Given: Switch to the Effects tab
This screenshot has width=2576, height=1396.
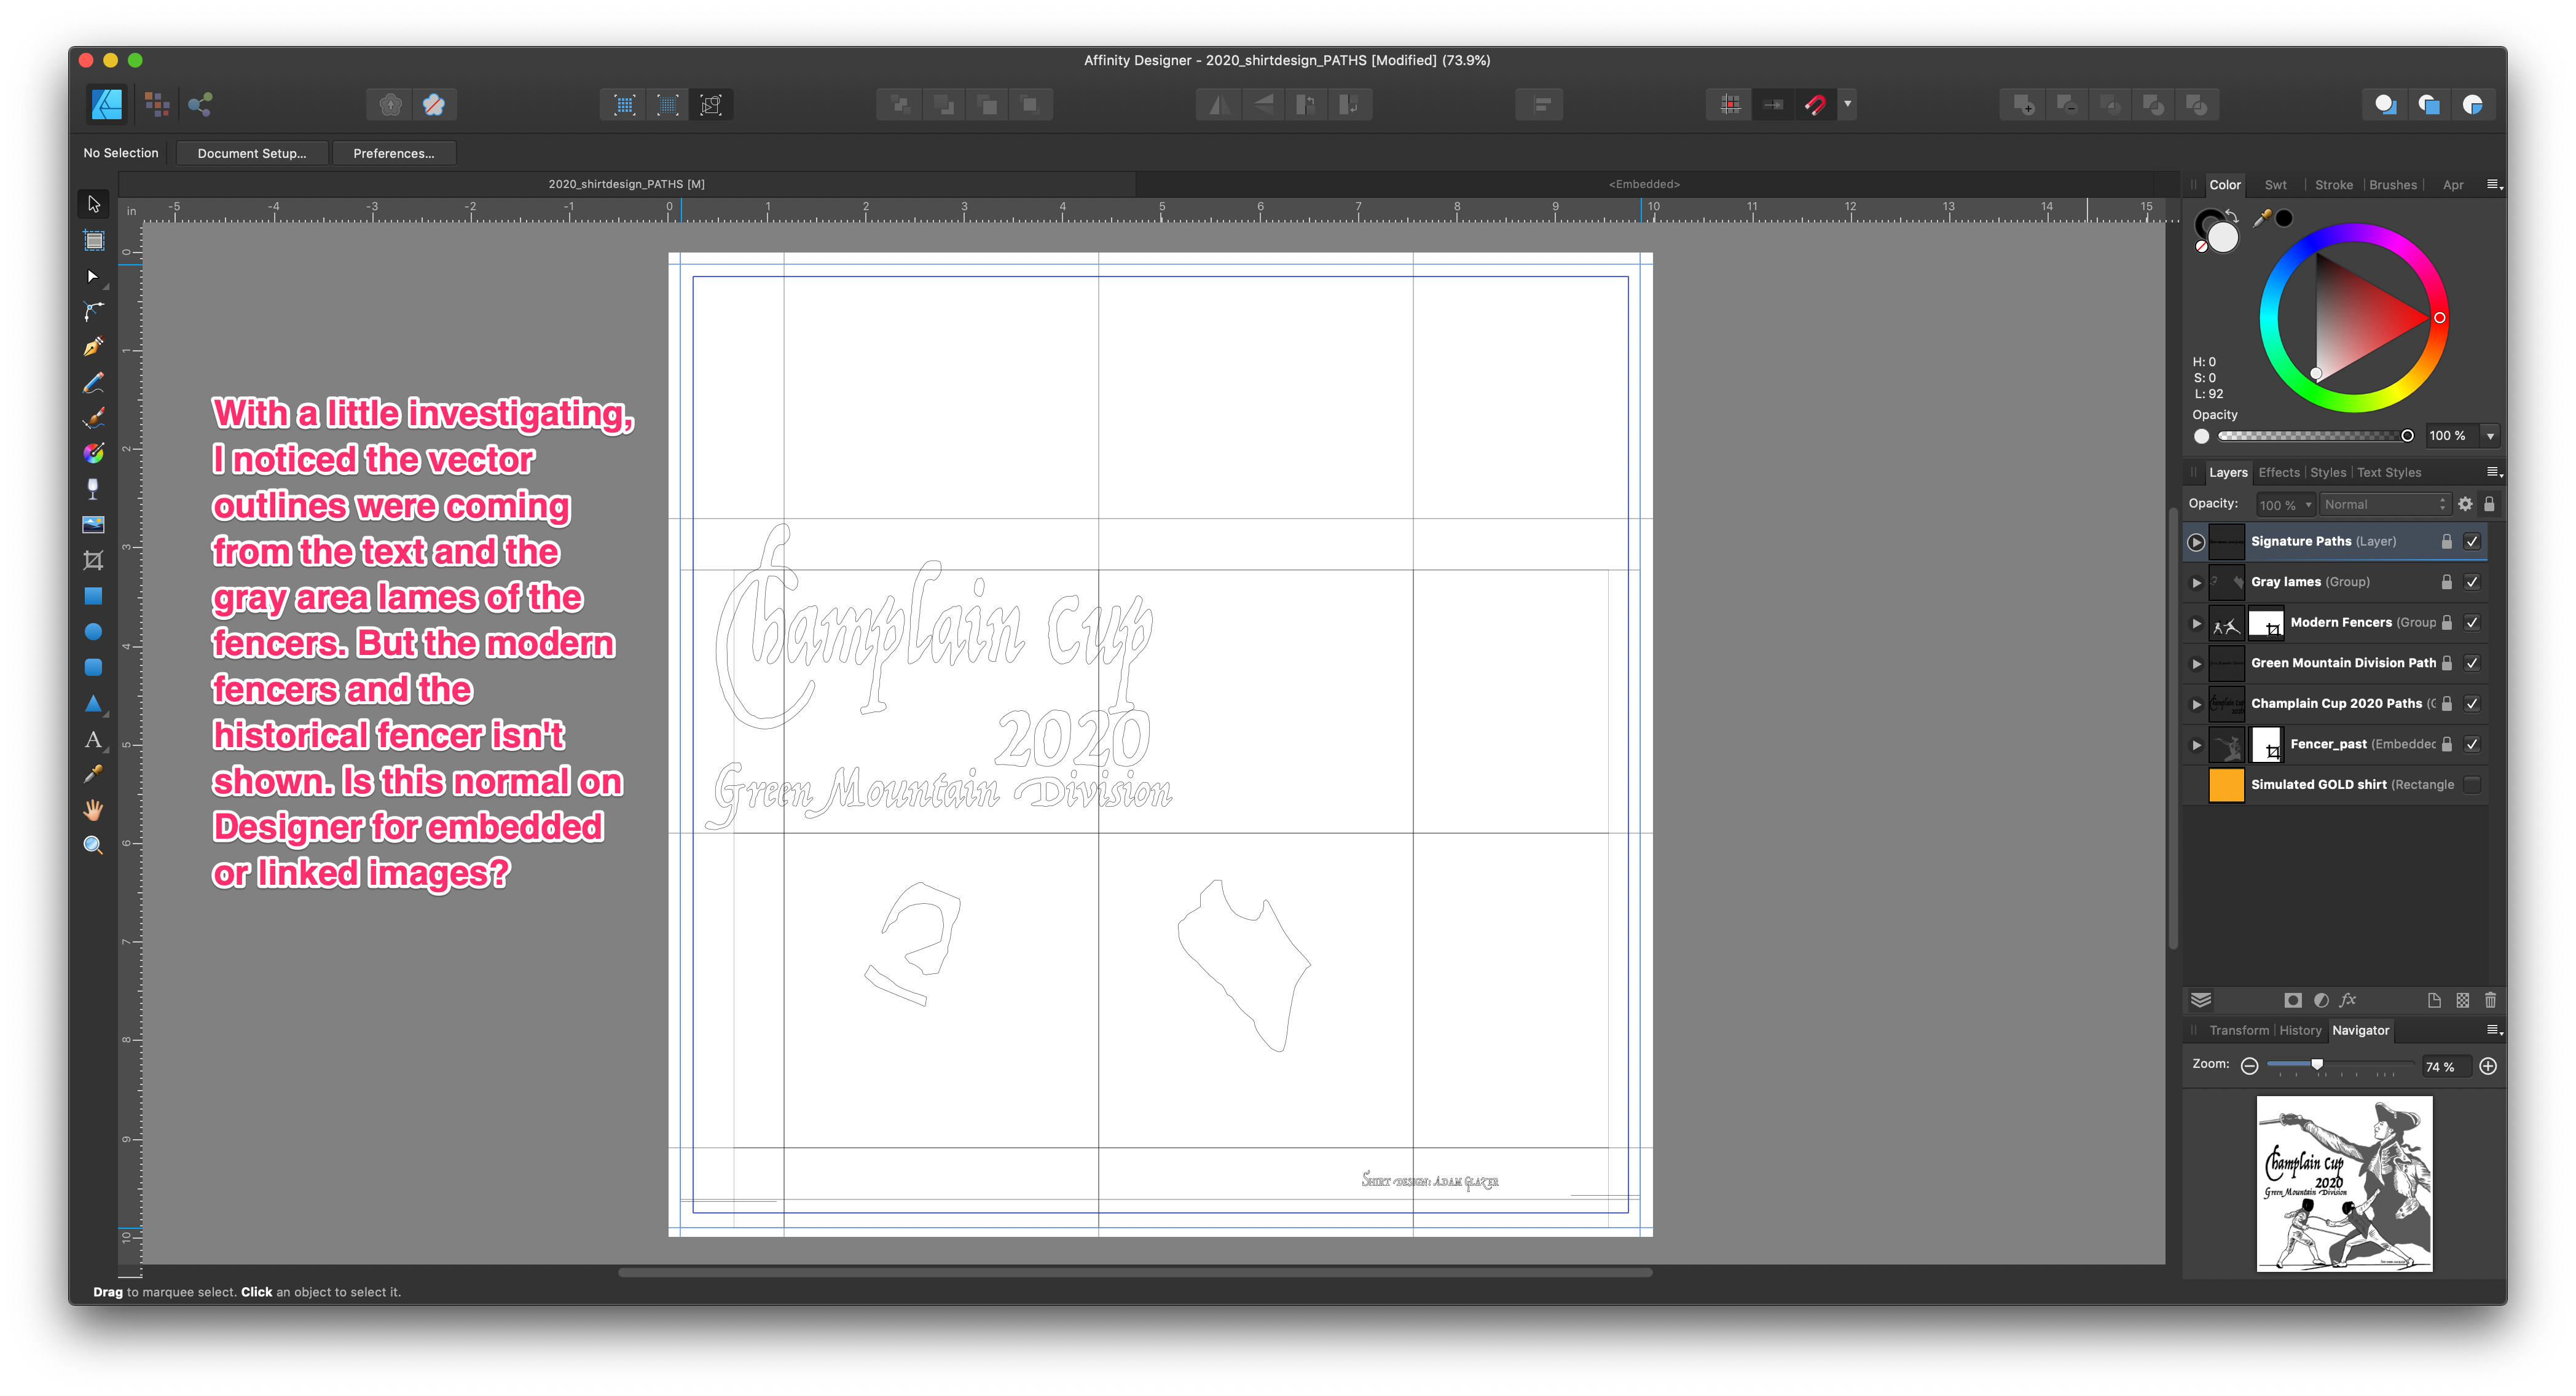Looking at the screenshot, I should [2279, 473].
